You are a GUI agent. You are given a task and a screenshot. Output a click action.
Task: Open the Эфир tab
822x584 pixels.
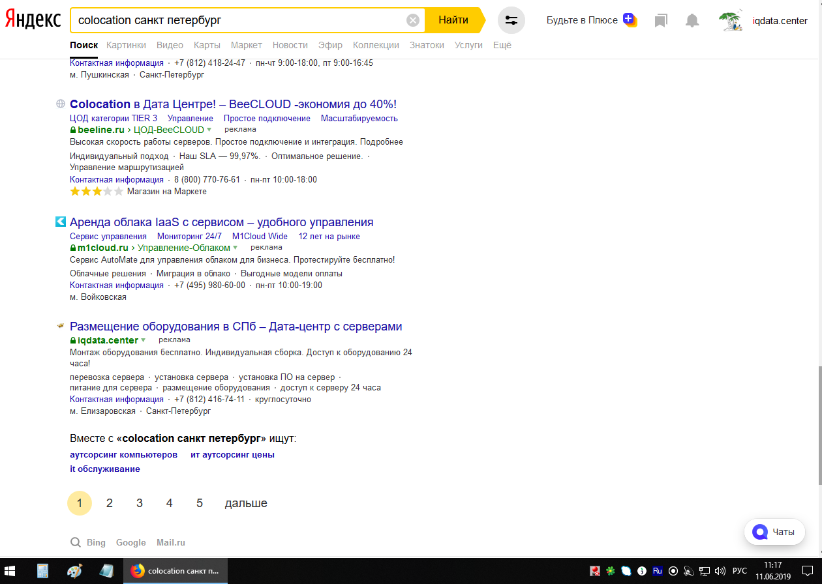[330, 45]
